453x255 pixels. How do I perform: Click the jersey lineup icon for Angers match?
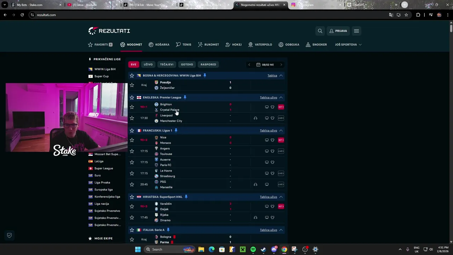(x=273, y=151)
